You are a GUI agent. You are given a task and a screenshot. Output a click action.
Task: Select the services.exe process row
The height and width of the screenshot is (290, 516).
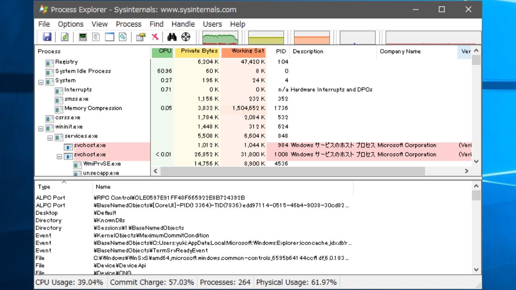253,136
